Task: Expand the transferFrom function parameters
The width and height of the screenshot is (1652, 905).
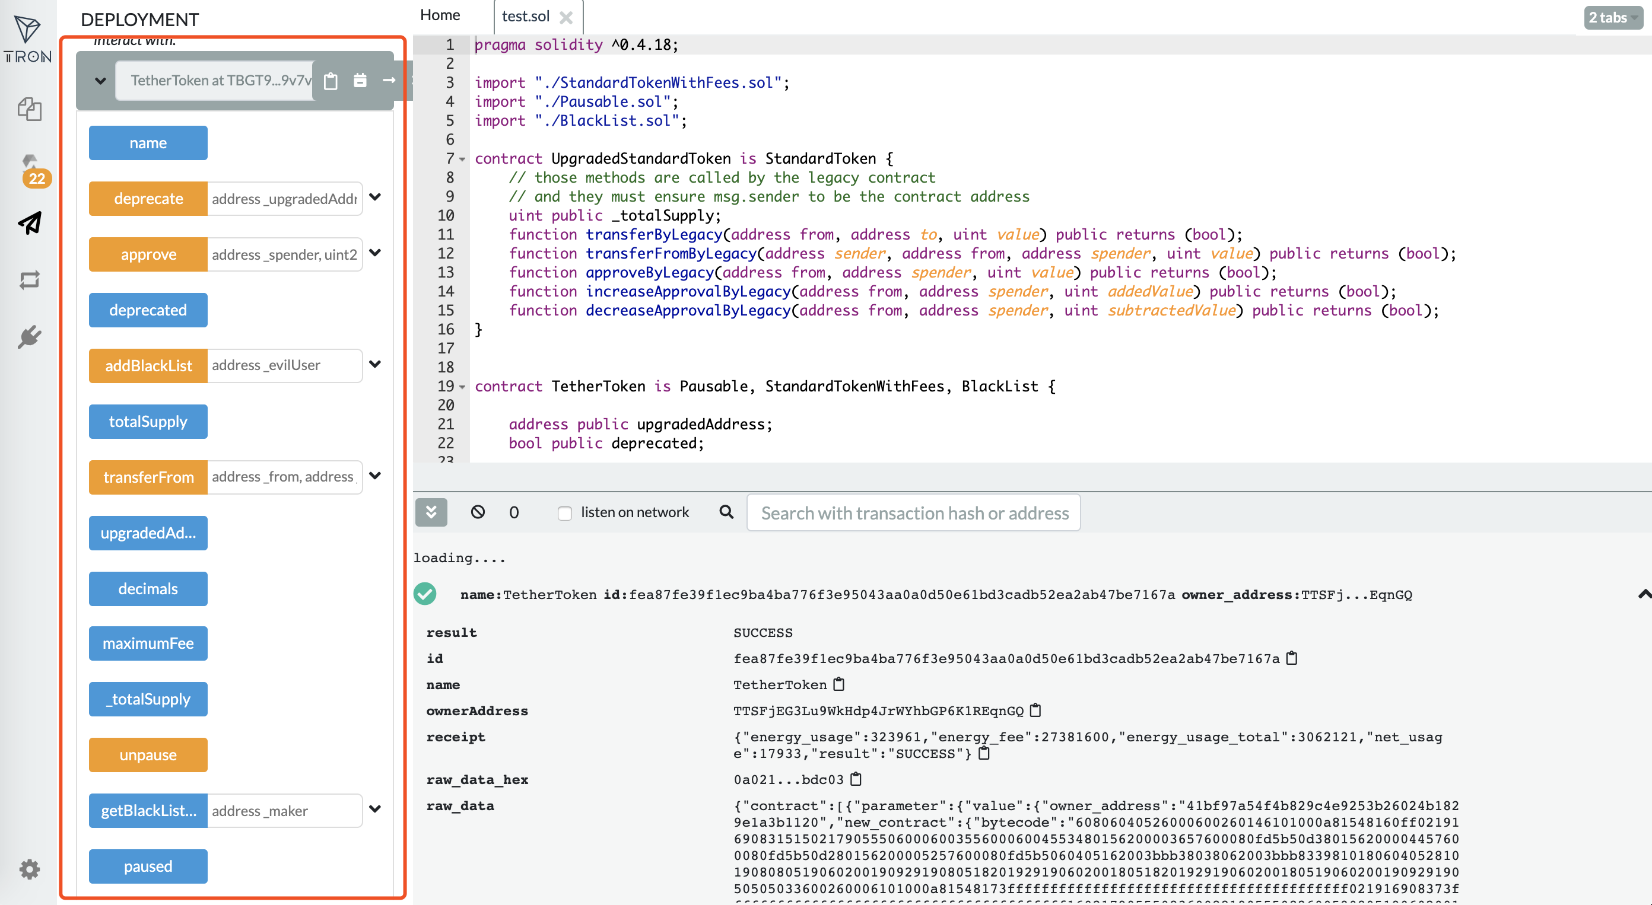Action: click(376, 476)
